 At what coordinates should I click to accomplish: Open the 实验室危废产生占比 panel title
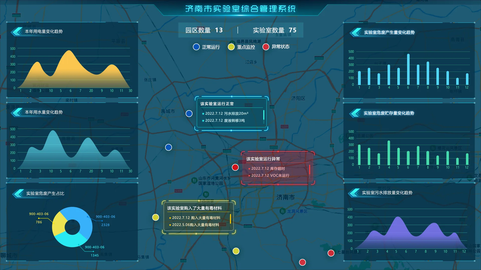pos(45,193)
